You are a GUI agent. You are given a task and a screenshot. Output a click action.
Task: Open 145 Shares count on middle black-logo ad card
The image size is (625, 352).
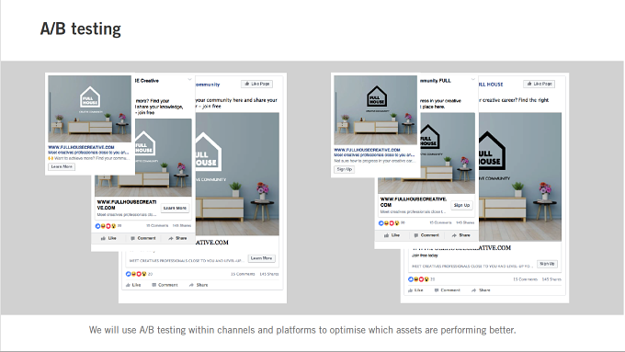(465, 222)
